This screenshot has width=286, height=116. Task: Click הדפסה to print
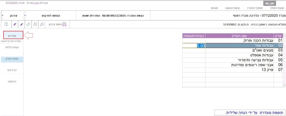[x=12, y=82]
